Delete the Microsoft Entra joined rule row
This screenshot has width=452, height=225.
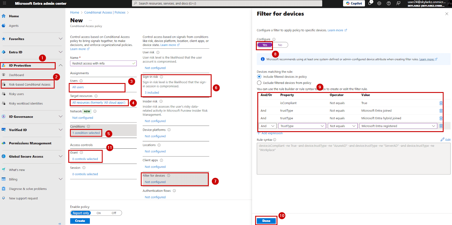coord(441,111)
